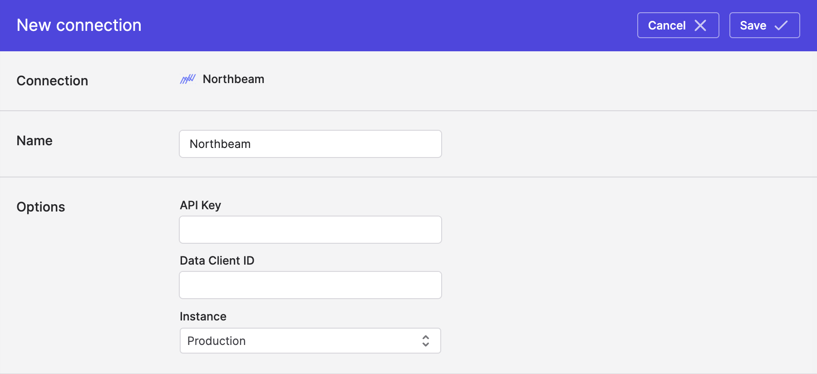Focus the Name input containing Northbeam
The image size is (817, 374).
(x=310, y=144)
